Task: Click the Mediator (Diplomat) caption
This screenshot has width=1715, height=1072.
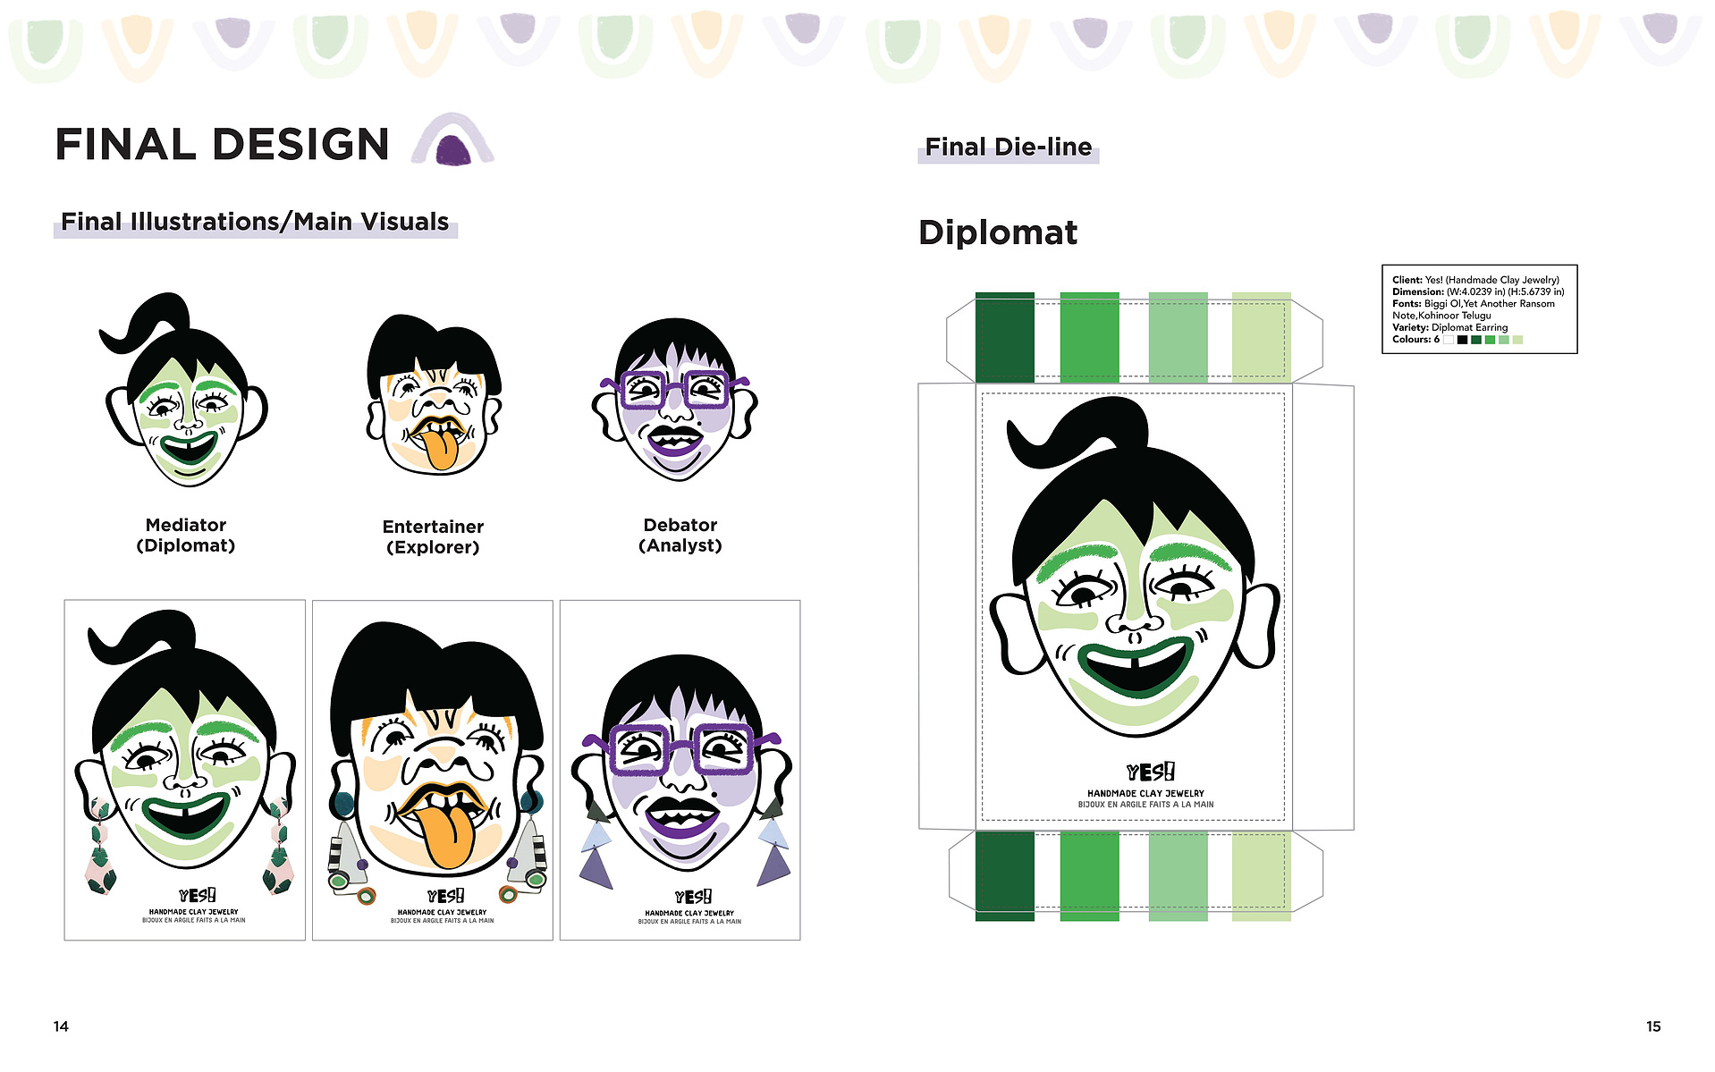Action: (186, 536)
